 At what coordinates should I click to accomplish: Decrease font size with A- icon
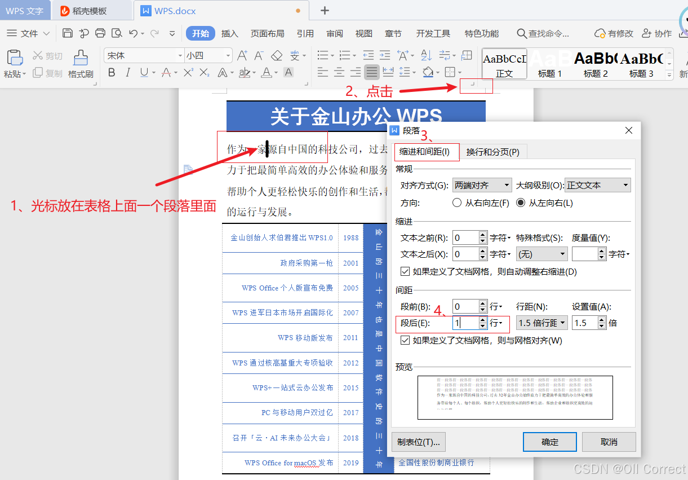click(259, 55)
